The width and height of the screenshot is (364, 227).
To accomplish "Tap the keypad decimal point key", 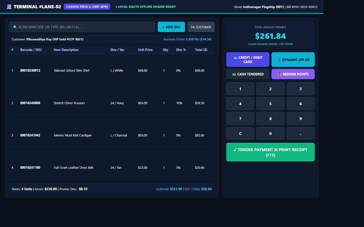I will (x=301, y=133).
